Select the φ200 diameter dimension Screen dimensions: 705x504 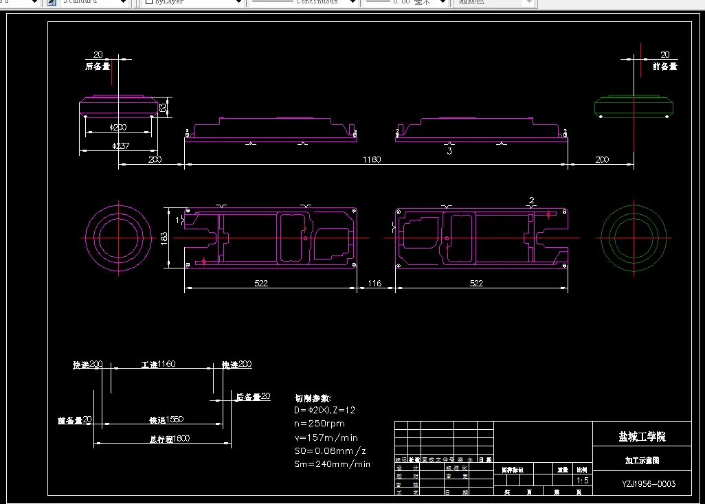pyautogui.click(x=117, y=127)
